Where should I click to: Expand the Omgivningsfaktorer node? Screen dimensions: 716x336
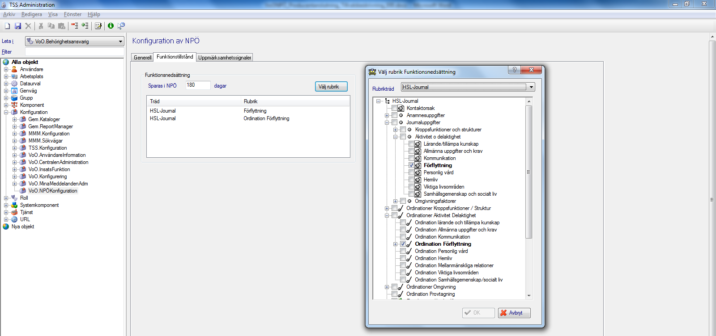(x=395, y=201)
